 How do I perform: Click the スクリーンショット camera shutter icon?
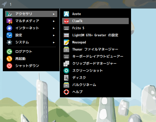coord(66,71)
